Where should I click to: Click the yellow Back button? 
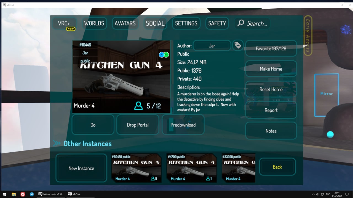(277, 167)
